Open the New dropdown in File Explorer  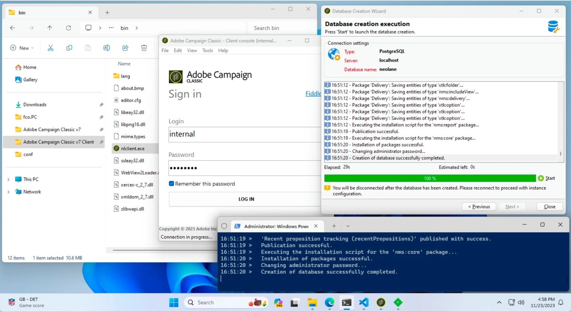pos(22,48)
